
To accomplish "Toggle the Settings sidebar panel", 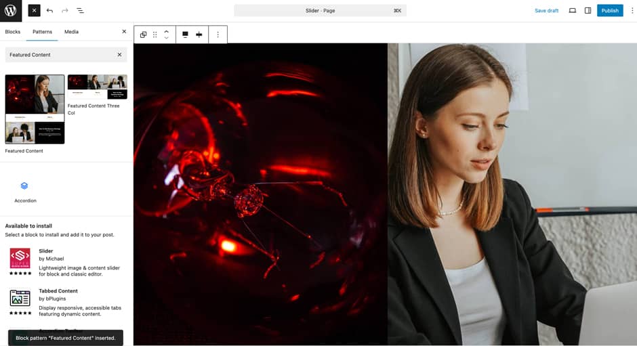I will tap(588, 11).
